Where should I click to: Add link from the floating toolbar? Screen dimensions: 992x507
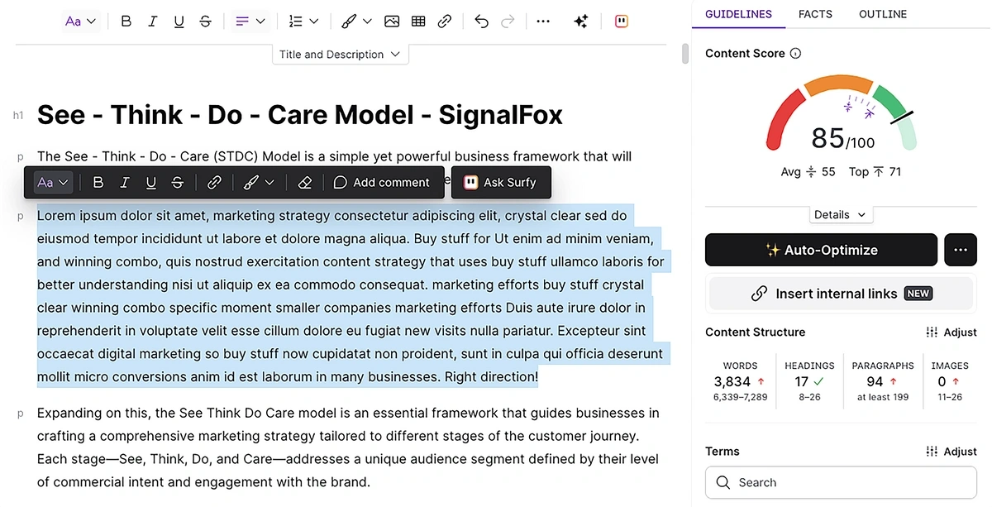click(214, 183)
